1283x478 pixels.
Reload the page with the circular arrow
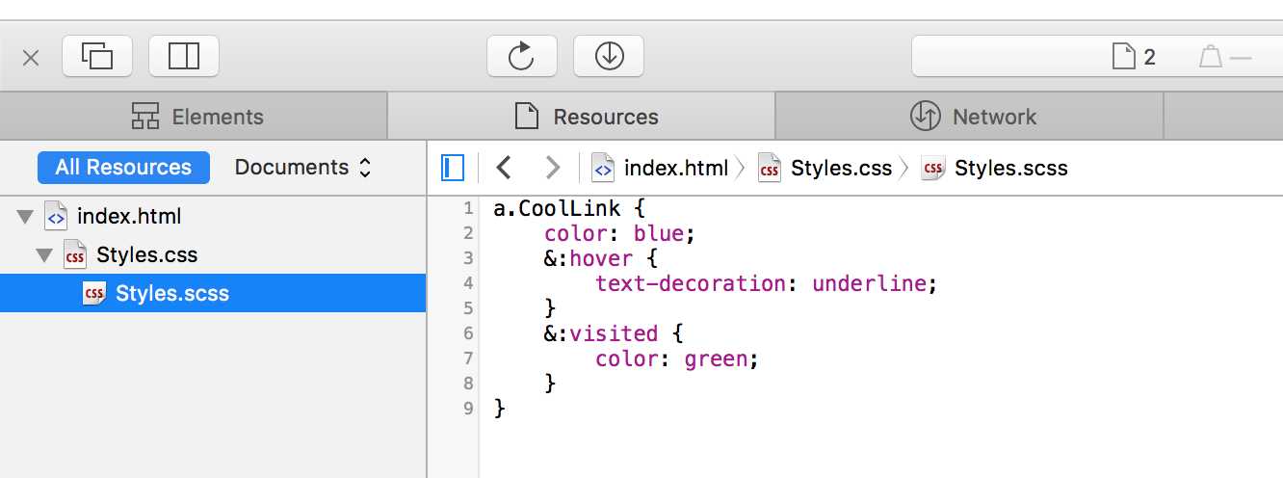click(x=522, y=57)
